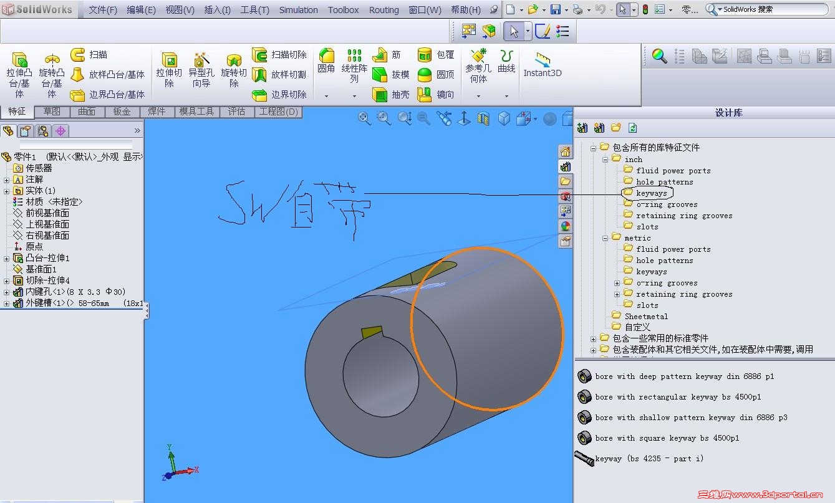Image resolution: width=835 pixels, height=503 pixels.
Task: Click Zoom to Area magnifier icon
Action: click(x=384, y=118)
